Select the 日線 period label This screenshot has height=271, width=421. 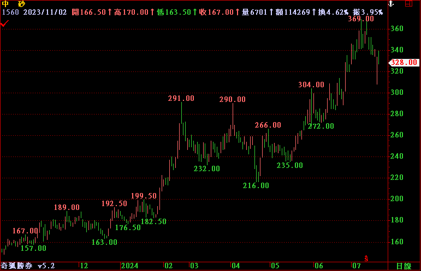pos(404,266)
